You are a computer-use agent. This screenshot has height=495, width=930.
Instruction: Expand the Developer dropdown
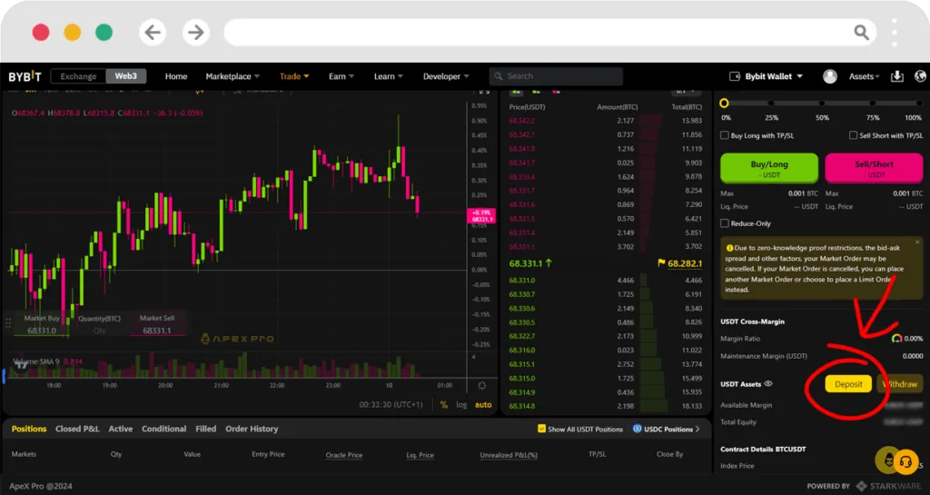pos(445,76)
